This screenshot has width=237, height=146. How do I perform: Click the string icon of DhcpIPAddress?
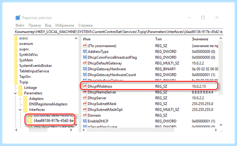coord(85,86)
